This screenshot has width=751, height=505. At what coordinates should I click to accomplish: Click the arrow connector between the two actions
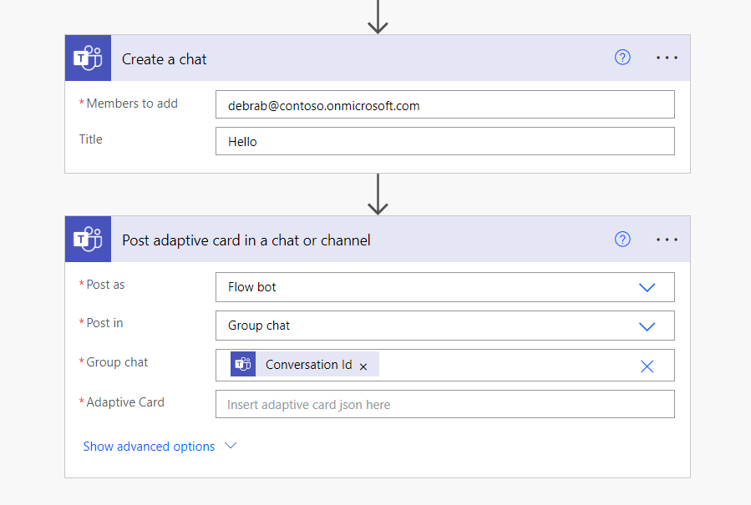[378, 194]
